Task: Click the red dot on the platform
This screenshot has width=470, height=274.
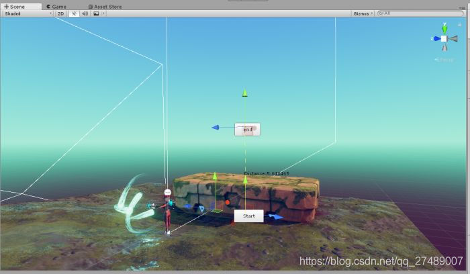Action: (228, 203)
